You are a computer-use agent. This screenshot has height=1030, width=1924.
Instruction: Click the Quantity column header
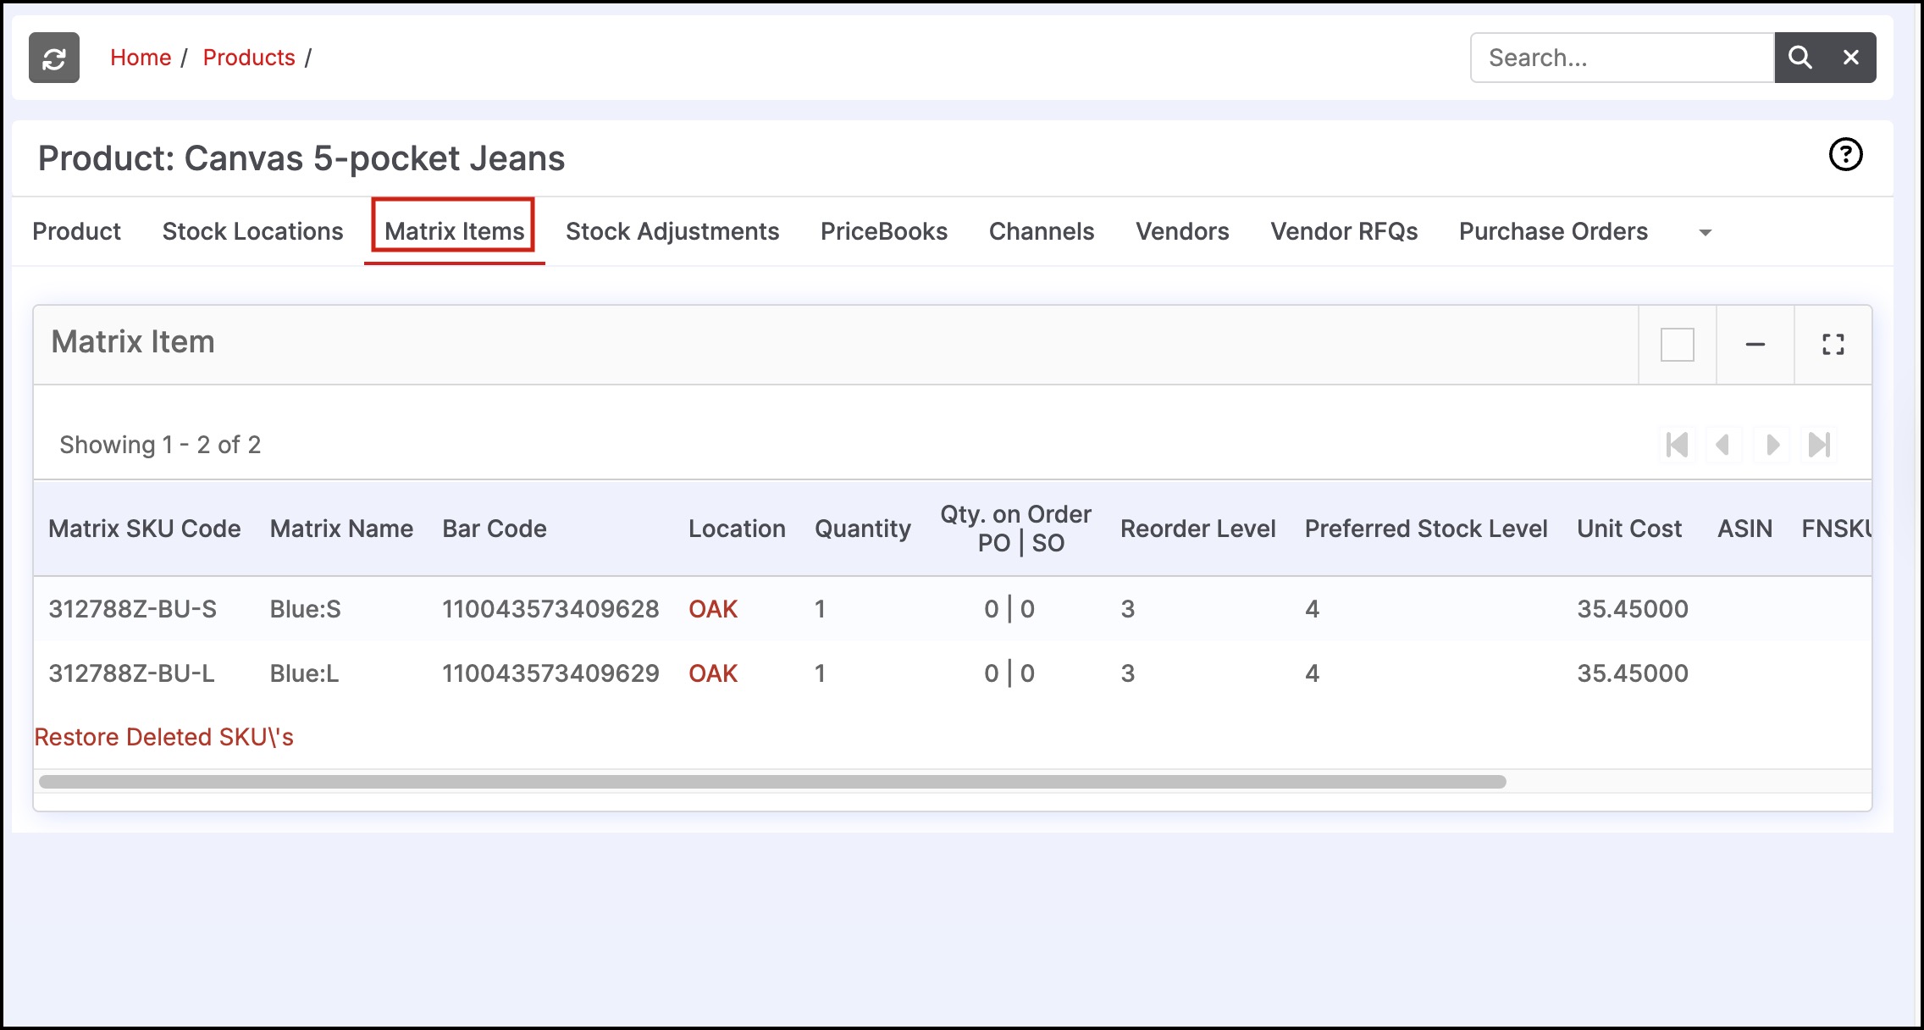863,529
